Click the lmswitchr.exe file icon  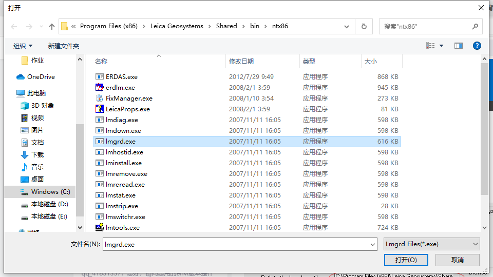coord(99,216)
